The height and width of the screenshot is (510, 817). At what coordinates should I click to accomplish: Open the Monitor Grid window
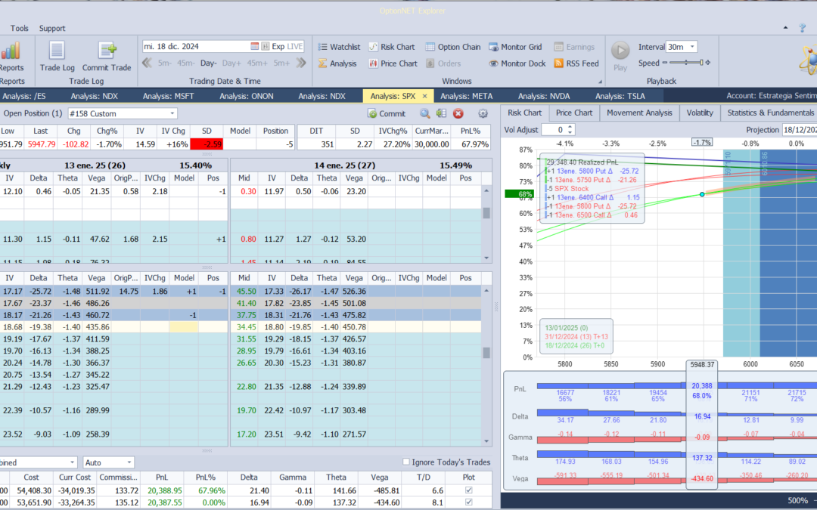516,47
